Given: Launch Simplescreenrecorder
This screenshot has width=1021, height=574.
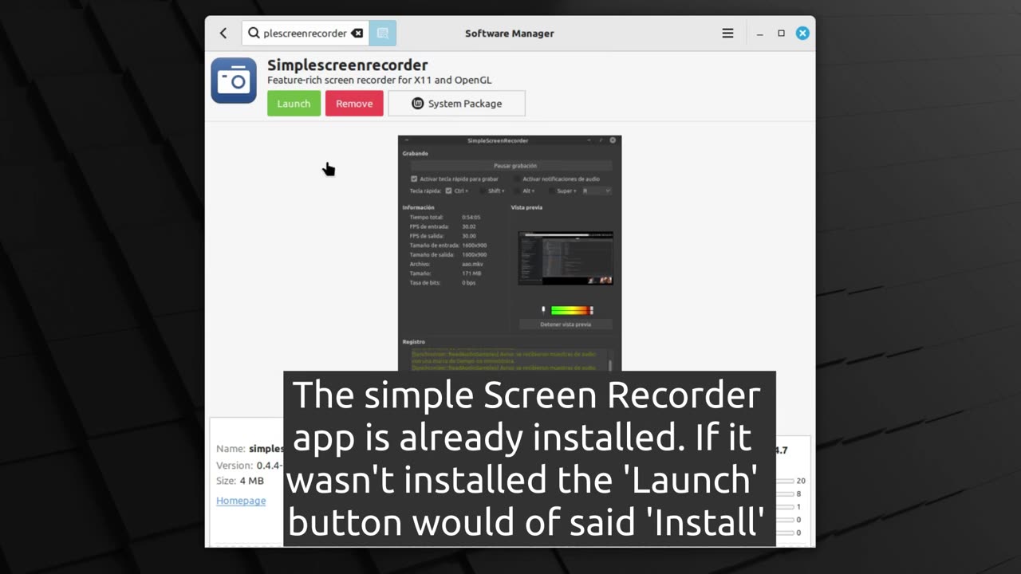Looking at the screenshot, I should pos(294,104).
